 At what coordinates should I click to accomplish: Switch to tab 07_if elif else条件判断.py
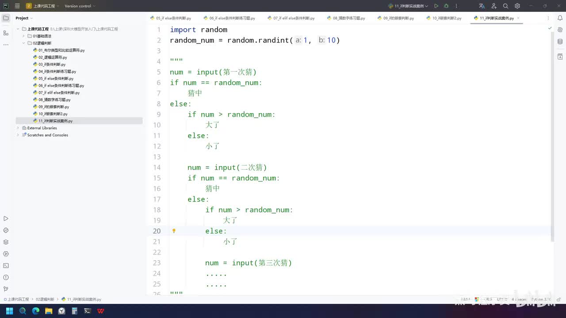[291, 18]
